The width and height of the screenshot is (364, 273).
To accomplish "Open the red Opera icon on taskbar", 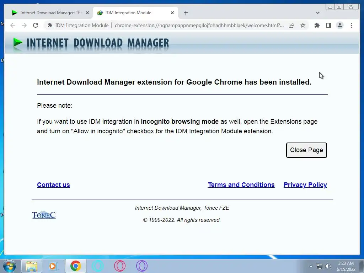I will point(120,266).
